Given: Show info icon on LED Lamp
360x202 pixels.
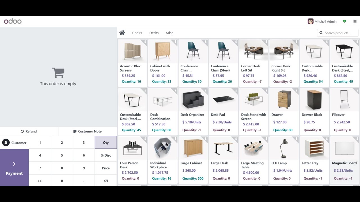Looking at the screenshot, I should [x=297, y=139].
